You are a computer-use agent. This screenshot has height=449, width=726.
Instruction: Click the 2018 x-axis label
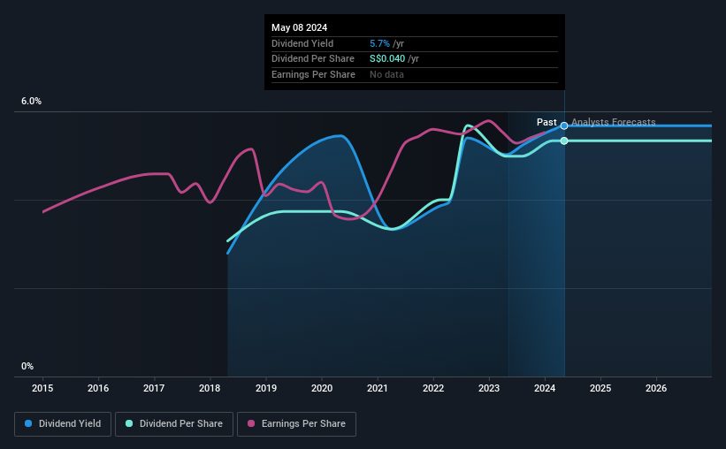click(210, 388)
